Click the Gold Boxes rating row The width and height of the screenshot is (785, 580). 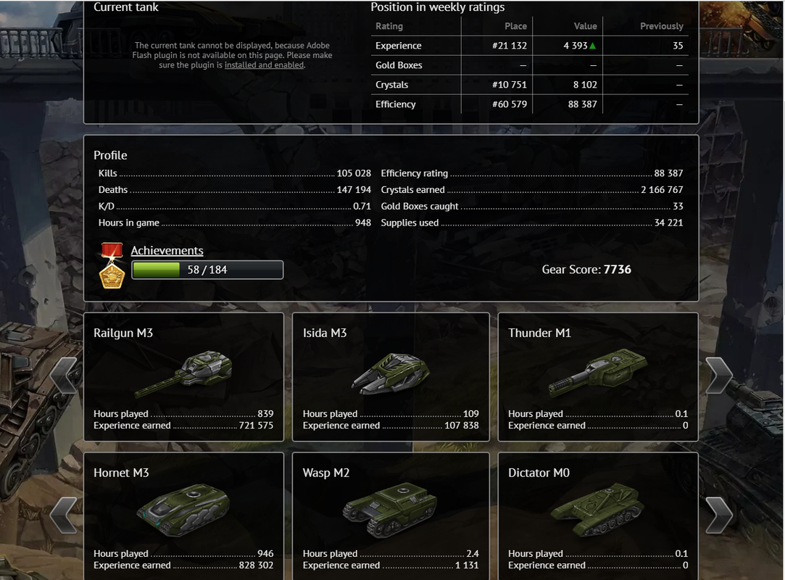click(530, 65)
